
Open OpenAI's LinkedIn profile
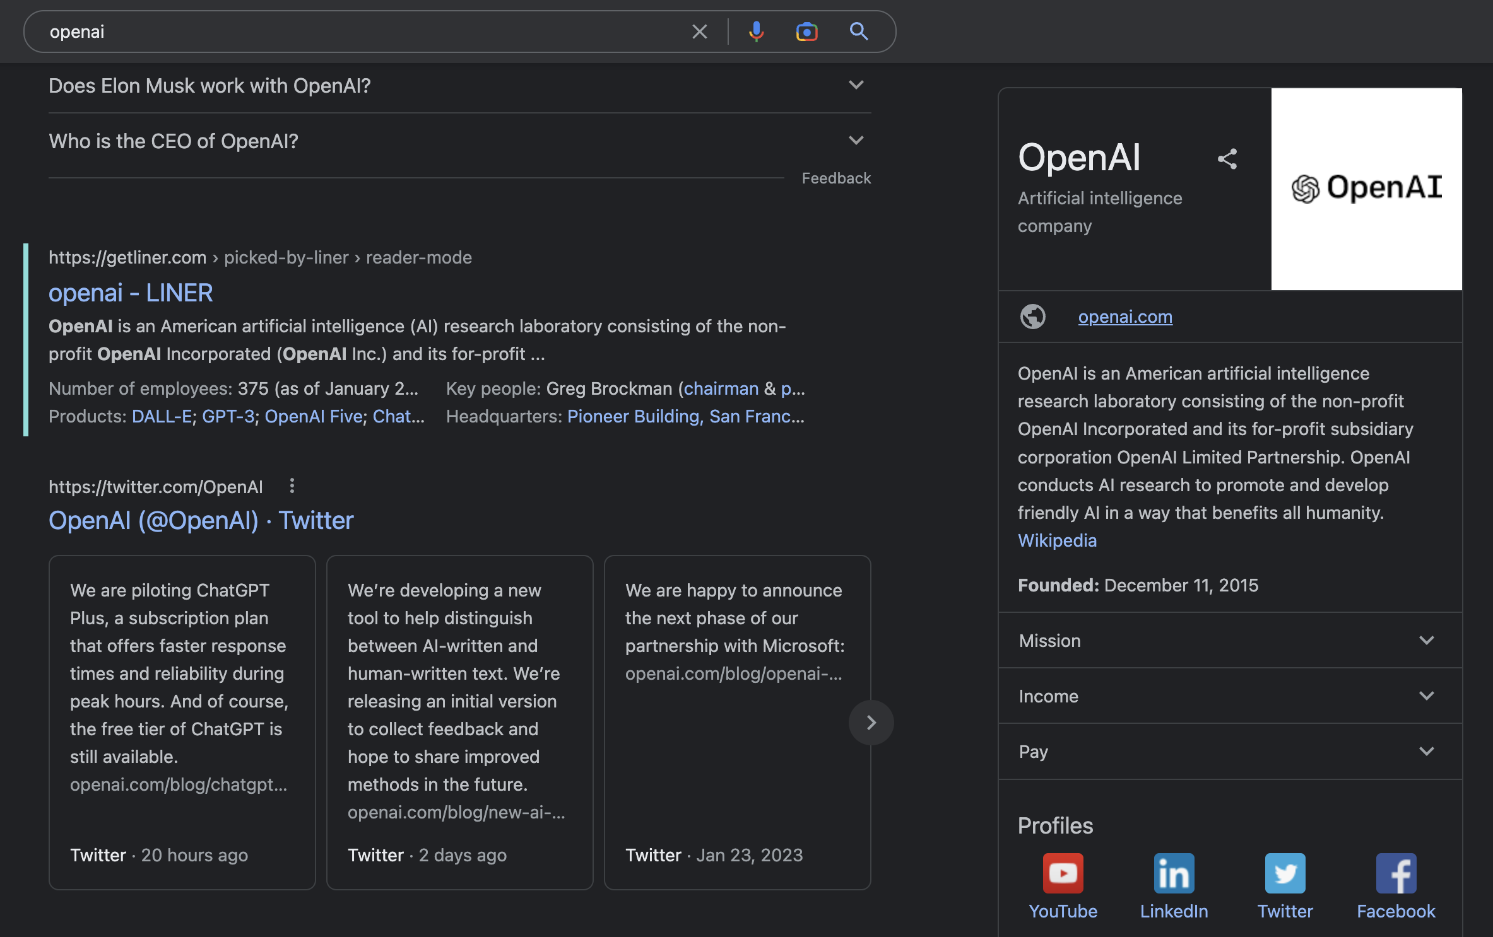(1174, 874)
